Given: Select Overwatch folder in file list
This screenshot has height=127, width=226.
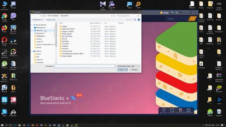Looking at the screenshot, I should (x=65, y=44).
